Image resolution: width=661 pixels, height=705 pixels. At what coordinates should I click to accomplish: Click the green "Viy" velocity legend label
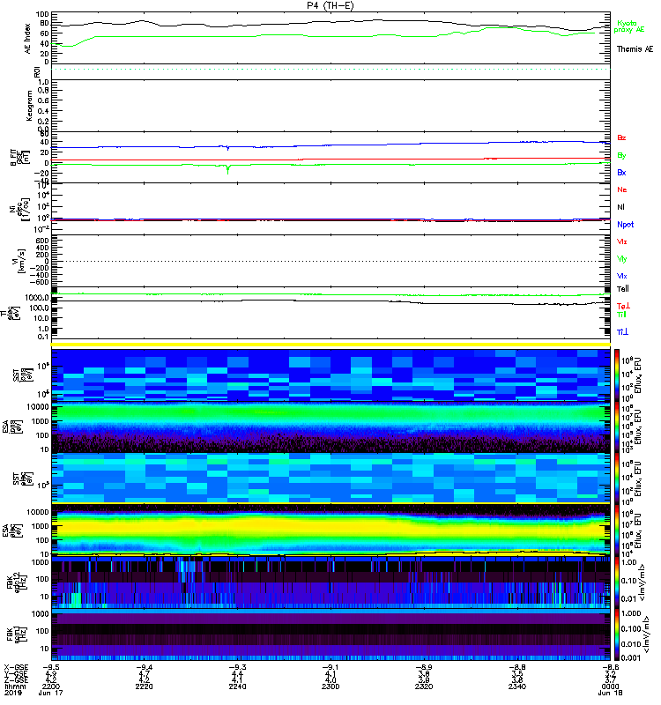click(622, 259)
